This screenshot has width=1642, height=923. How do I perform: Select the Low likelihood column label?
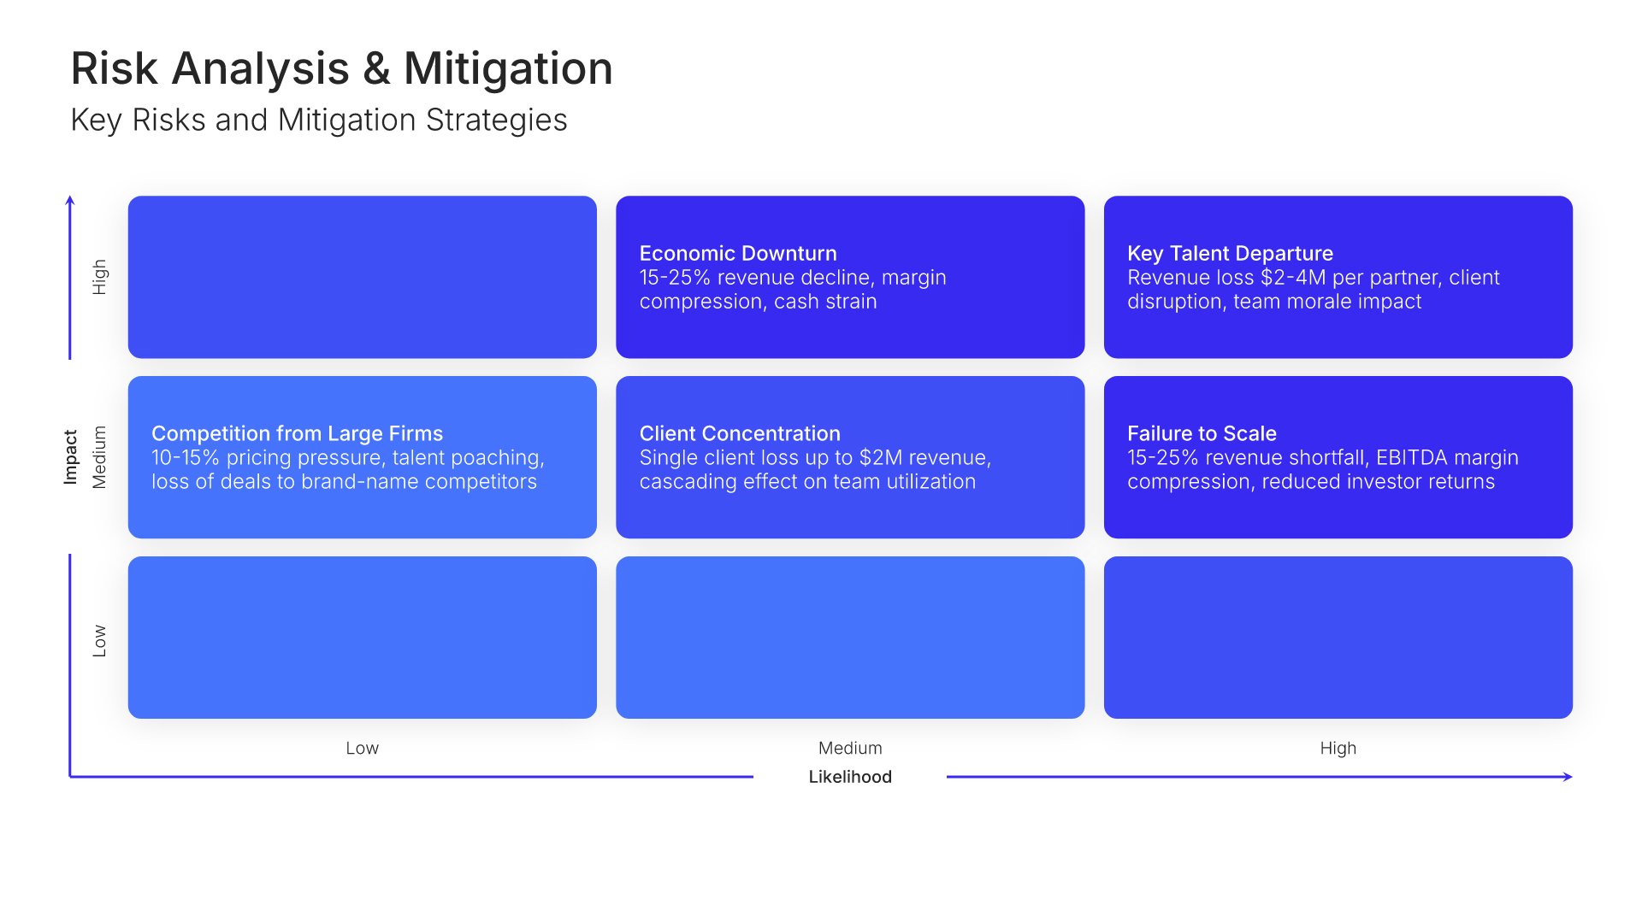click(x=362, y=748)
